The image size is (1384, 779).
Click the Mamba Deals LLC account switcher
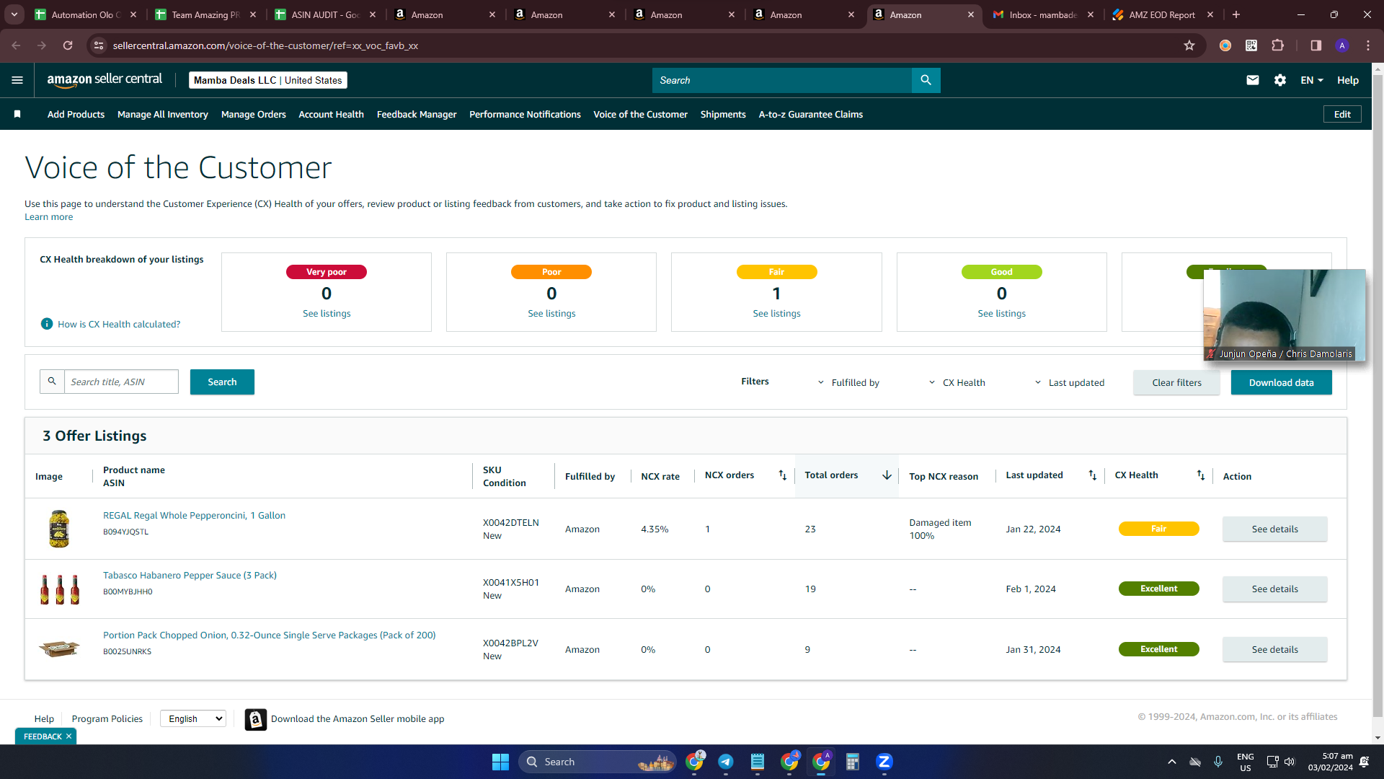point(268,80)
